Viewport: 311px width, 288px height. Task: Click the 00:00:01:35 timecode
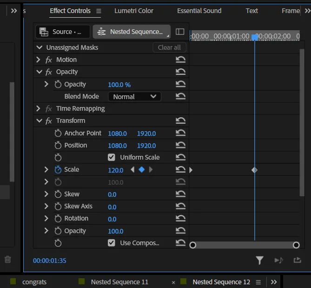click(50, 261)
